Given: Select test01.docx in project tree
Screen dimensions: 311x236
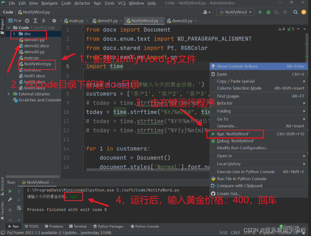Looking at the screenshot, I should pos(34,76).
